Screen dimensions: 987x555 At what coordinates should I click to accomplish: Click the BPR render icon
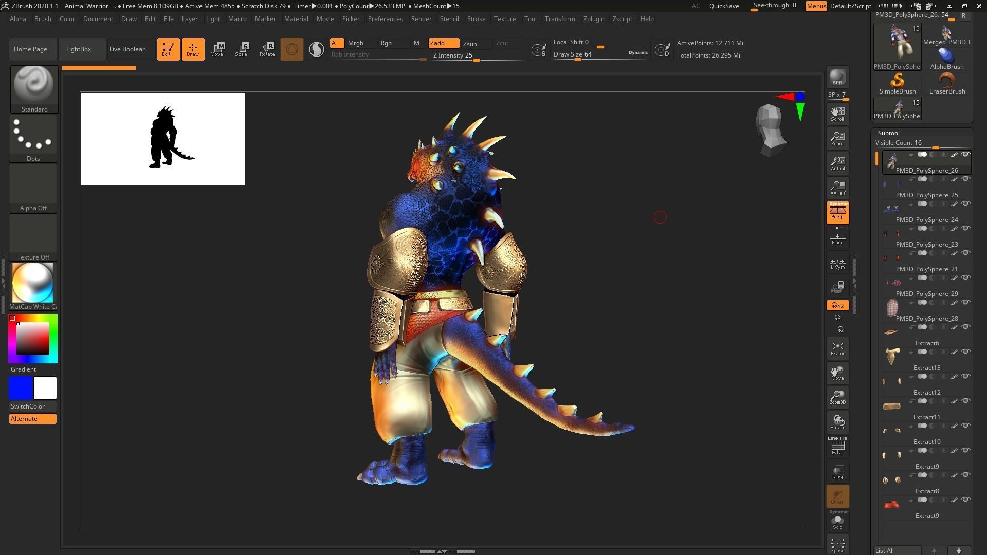pyautogui.click(x=837, y=78)
